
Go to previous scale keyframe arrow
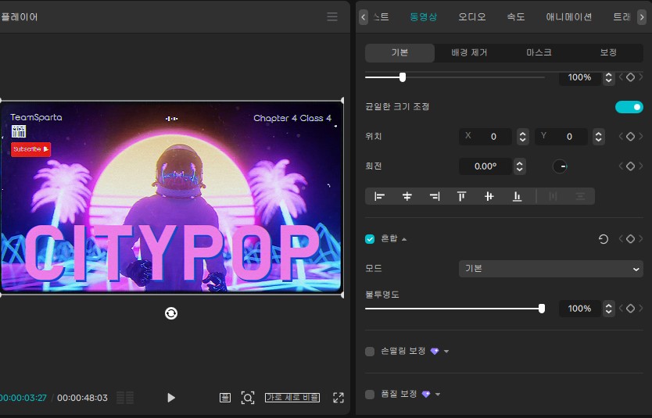621,77
